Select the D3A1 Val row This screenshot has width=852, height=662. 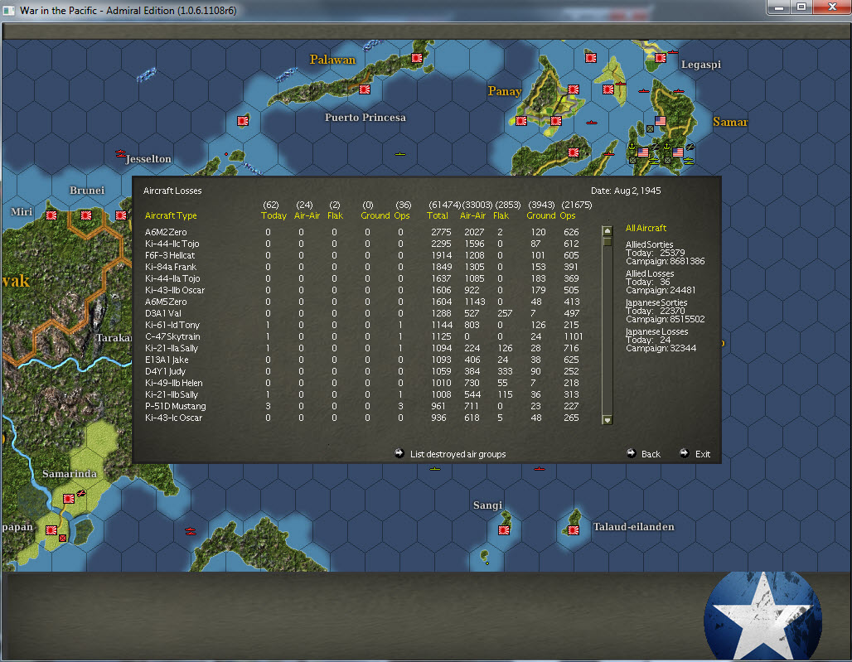tap(364, 313)
